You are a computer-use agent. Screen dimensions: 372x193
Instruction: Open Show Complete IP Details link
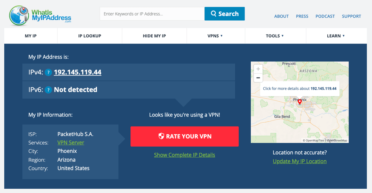tap(185, 155)
